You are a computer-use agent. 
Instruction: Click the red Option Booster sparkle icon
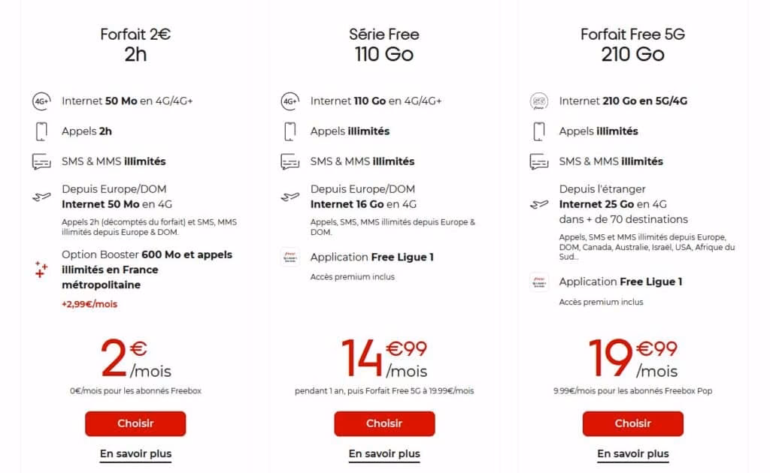(x=41, y=270)
